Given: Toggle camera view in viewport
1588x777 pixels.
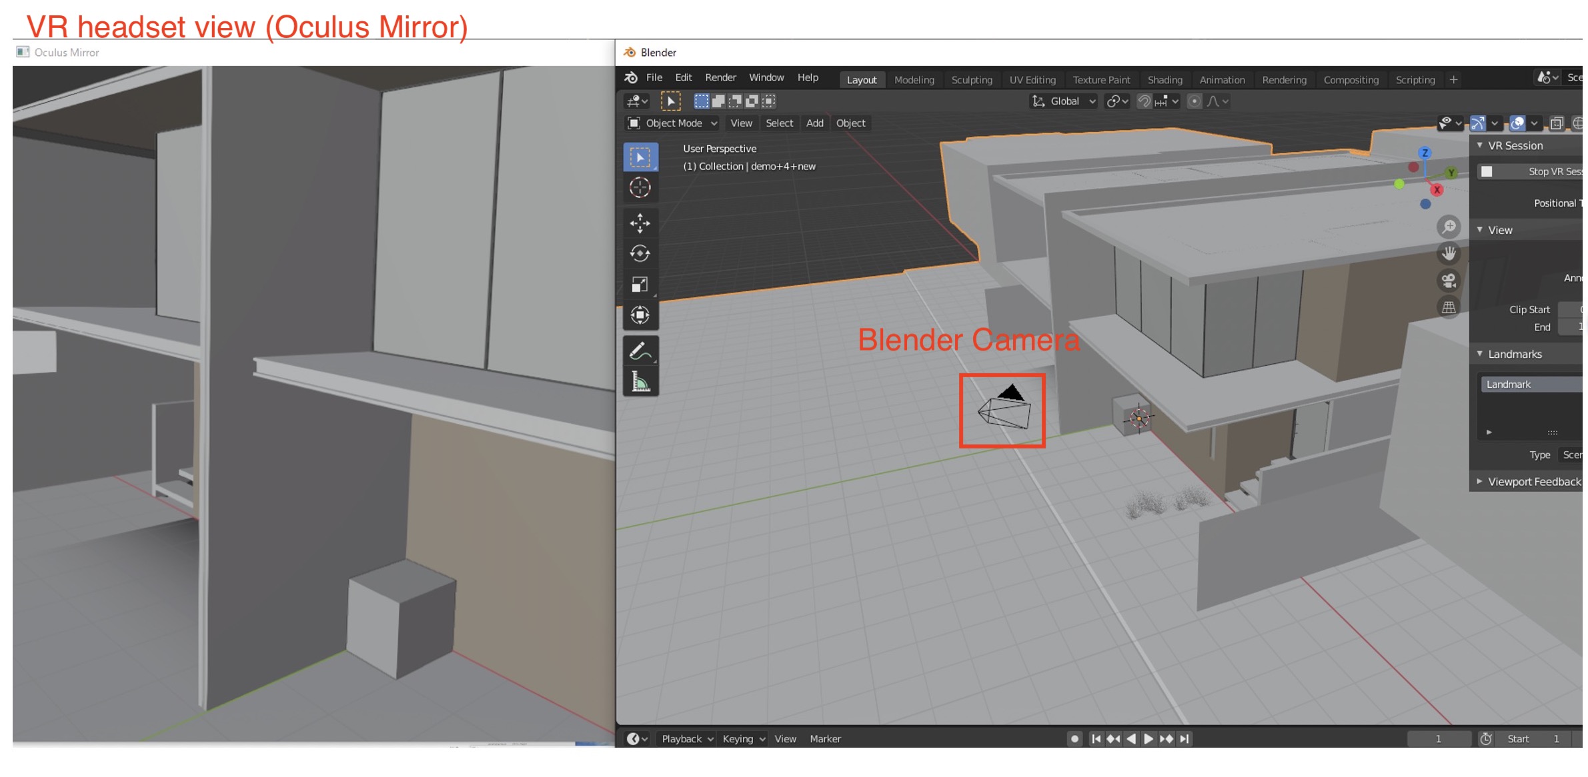Looking at the screenshot, I should [1449, 281].
